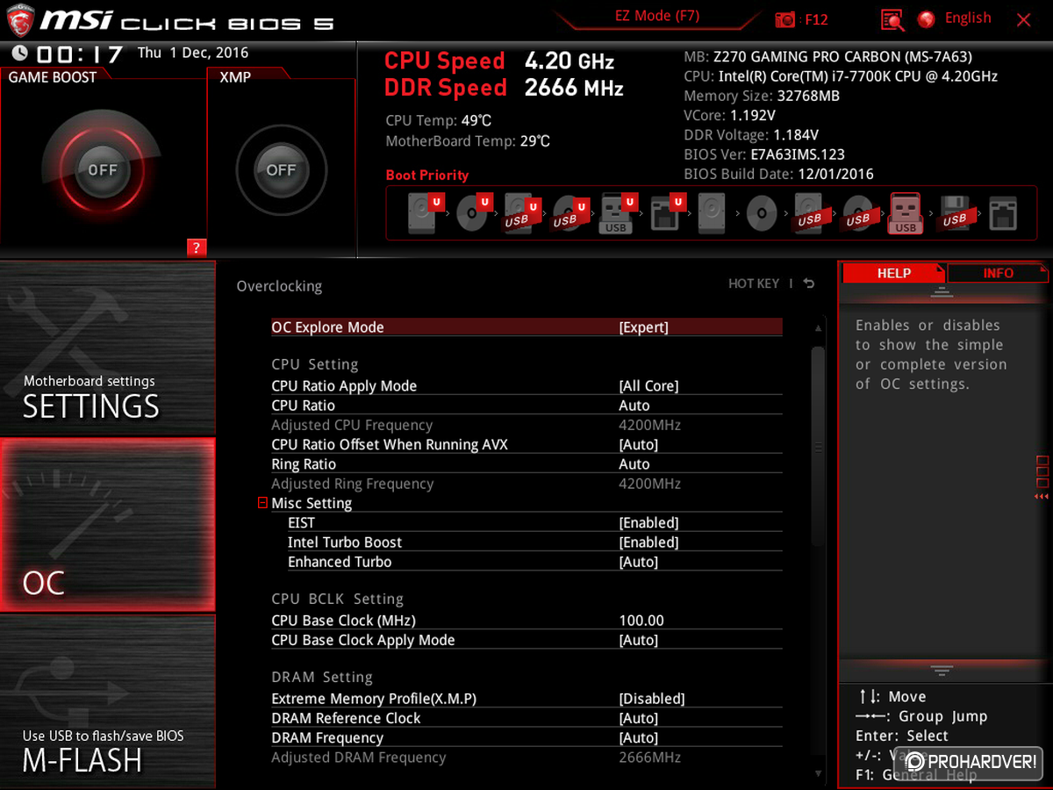Viewport: 1053px width, 790px height.
Task: Edit the CPU Base Clock 100.00 value
Action: coord(641,621)
